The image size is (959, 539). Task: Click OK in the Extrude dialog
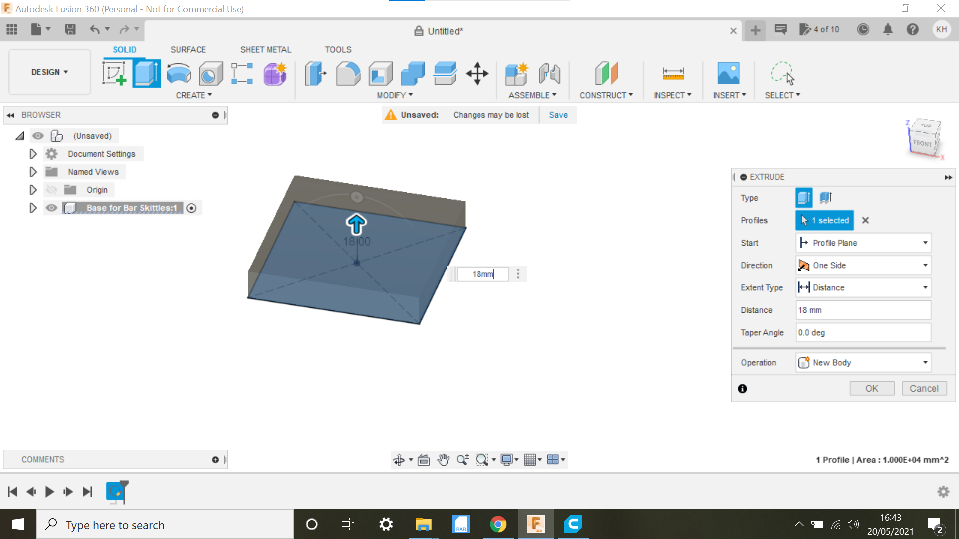871,388
